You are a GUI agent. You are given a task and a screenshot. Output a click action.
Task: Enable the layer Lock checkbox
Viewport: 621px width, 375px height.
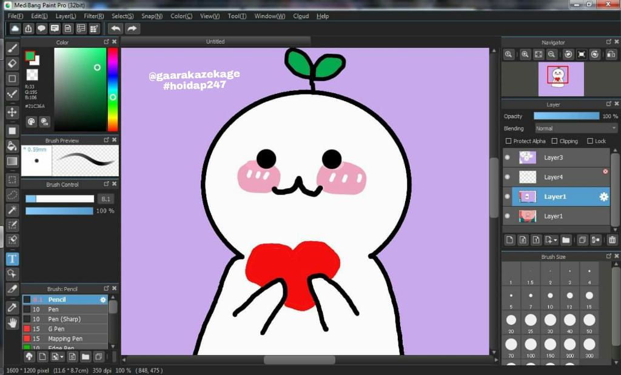point(590,141)
